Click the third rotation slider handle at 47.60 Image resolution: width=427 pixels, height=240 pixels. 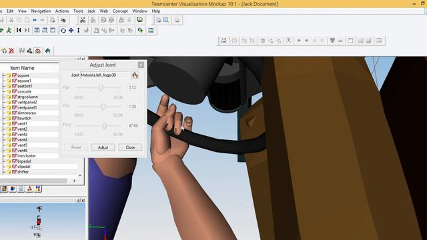pos(105,125)
